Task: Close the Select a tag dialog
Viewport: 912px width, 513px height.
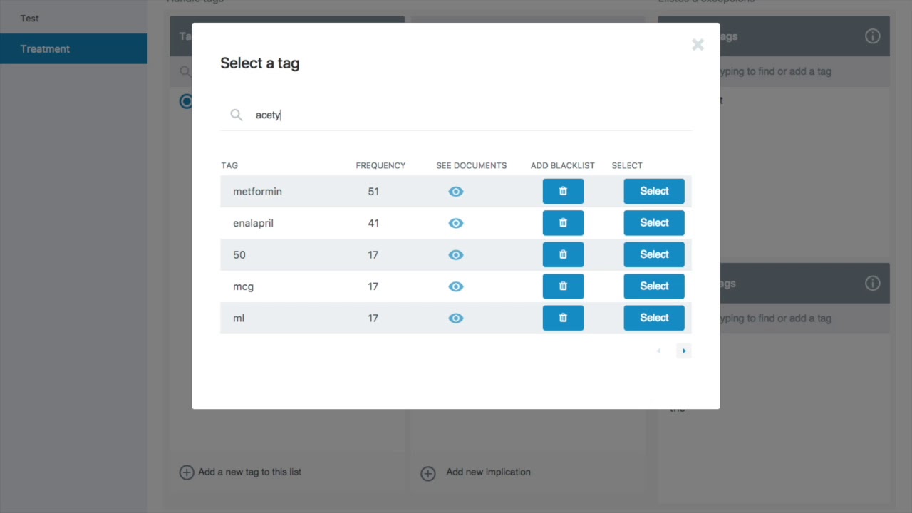Action: tap(698, 45)
